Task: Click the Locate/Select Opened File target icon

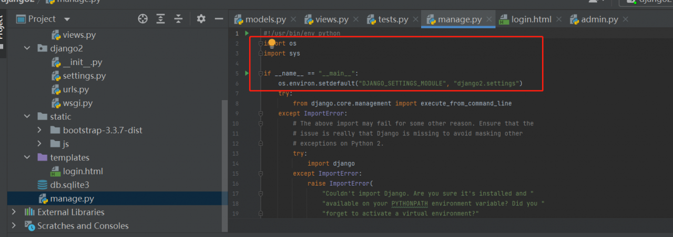Action: coord(142,19)
